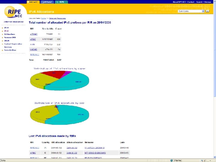Screen dimensions: 216x162
Task: Open News Archive in the sidebar
Action: tap(10, 50)
